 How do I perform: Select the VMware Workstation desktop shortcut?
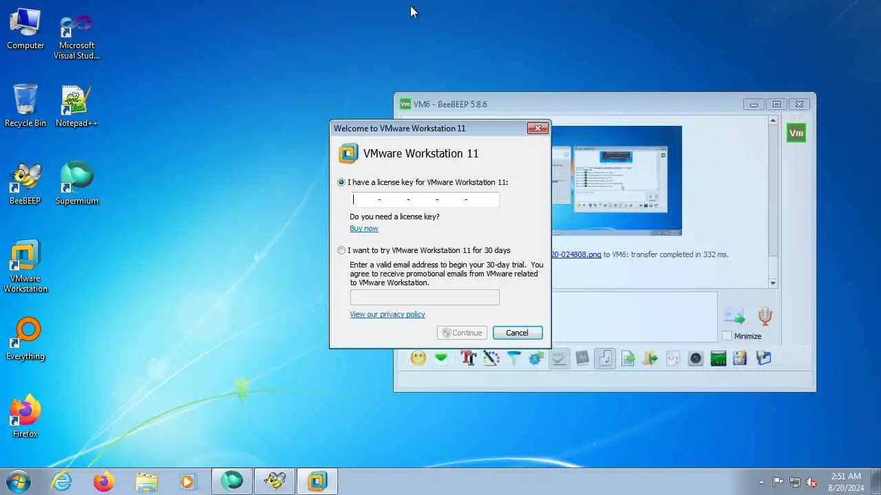(25, 266)
